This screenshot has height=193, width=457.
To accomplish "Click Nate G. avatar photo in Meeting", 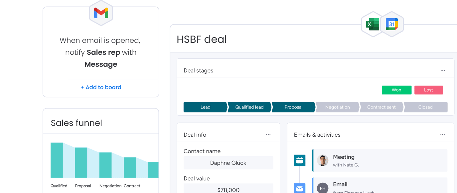I will click(x=323, y=161).
